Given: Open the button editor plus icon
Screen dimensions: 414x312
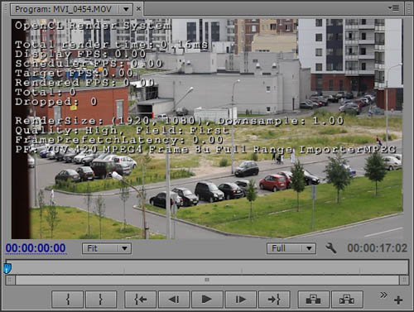Looking at the screenshot, I should (x=398, y=300).
